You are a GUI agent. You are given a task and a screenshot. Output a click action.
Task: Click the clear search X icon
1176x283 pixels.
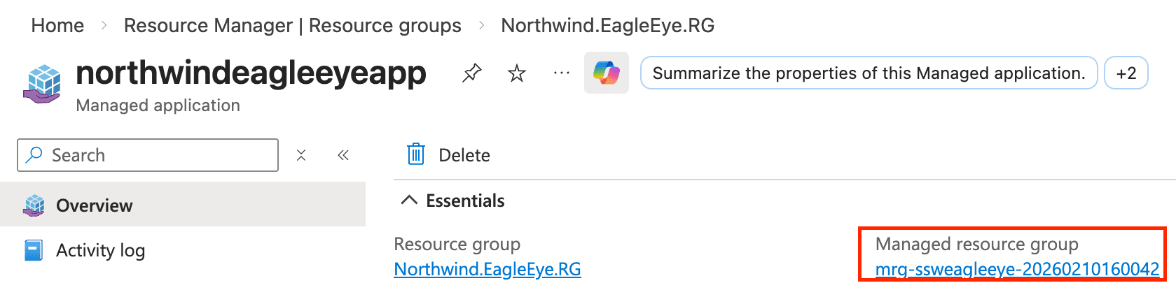click(x=301, y=155)
